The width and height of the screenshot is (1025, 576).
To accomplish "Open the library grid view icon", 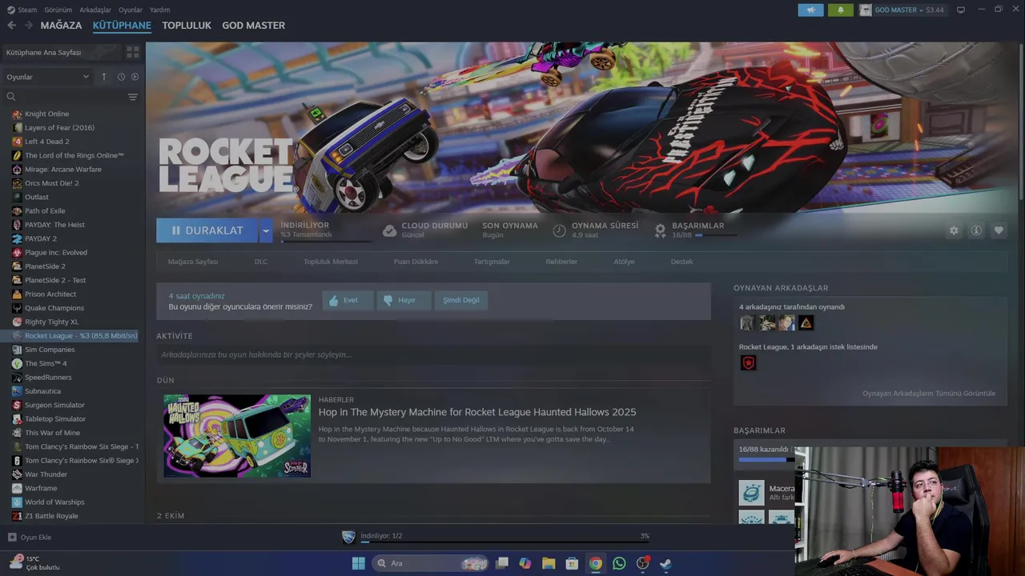I will 133,52.
